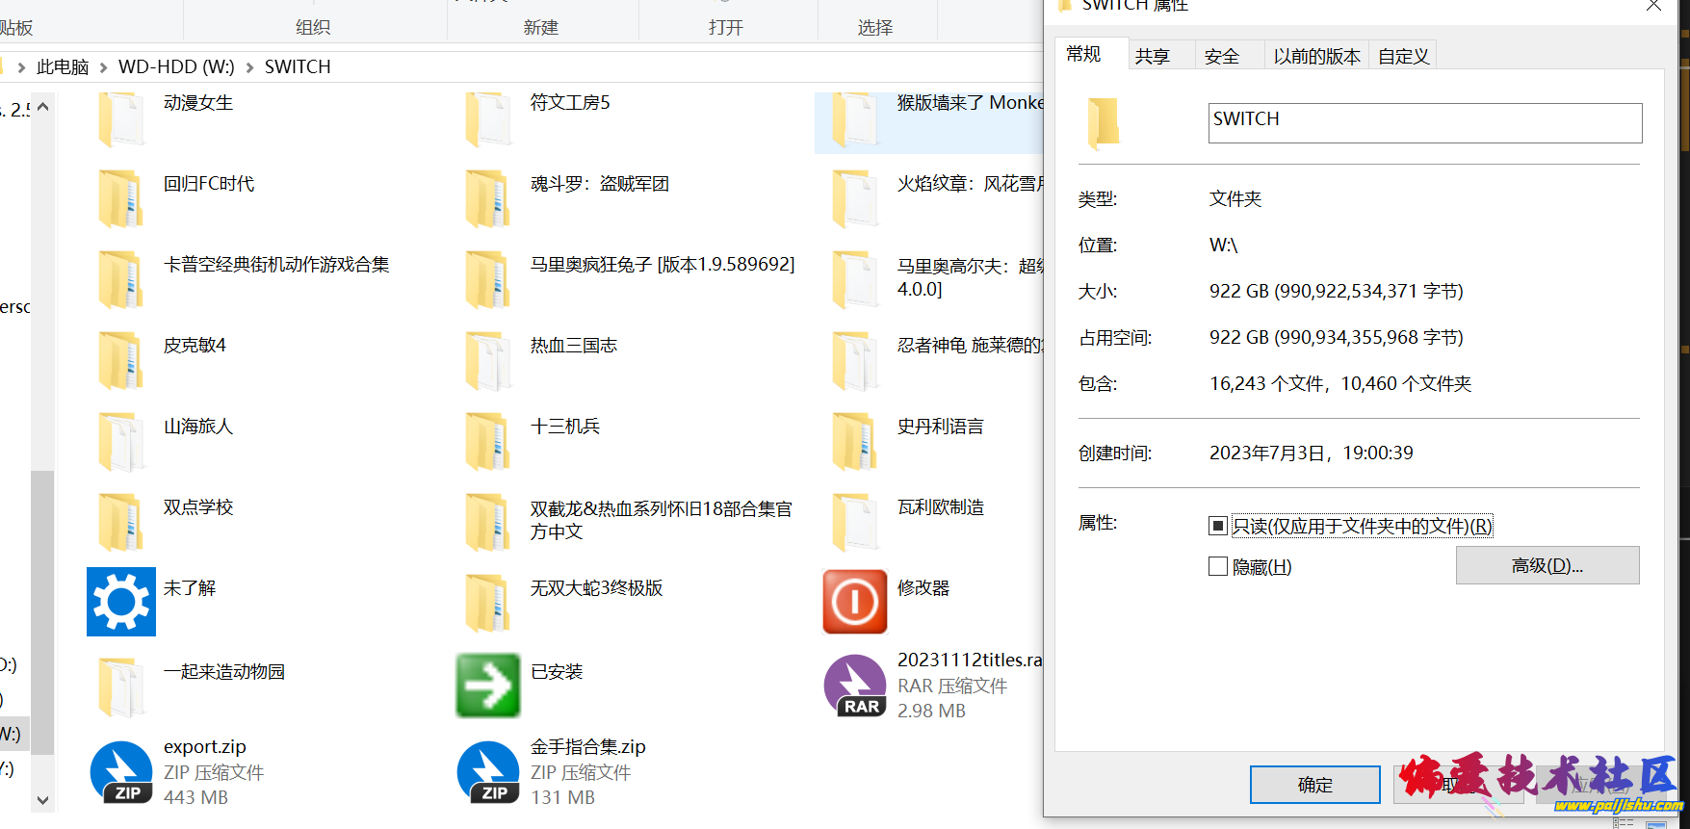This screenshot has height=829, width=1690.
Task: Click the 已安装 green arrow icon
Action: (488, 686)
